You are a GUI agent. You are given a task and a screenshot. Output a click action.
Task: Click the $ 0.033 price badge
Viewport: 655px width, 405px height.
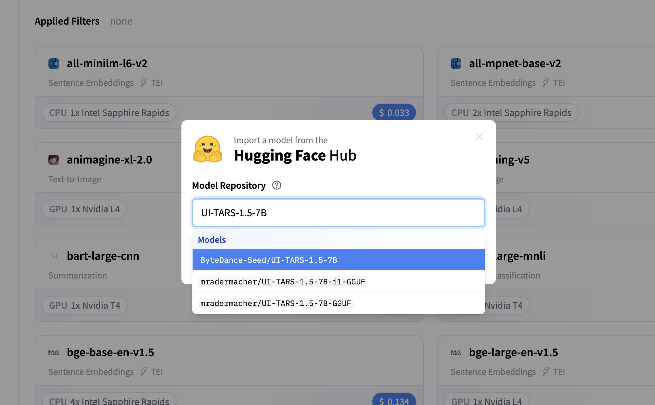pos(394,113)
